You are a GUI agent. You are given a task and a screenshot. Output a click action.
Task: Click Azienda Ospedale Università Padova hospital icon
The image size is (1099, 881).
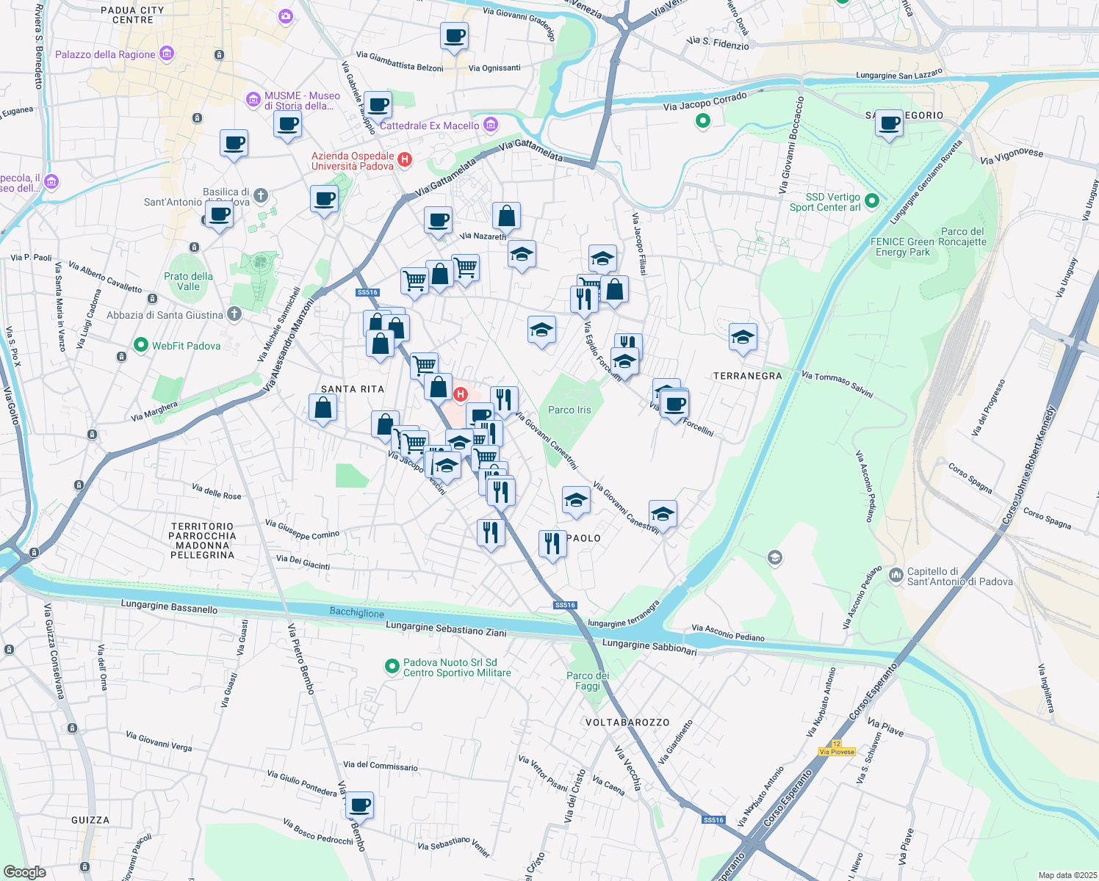coord(404,159)
